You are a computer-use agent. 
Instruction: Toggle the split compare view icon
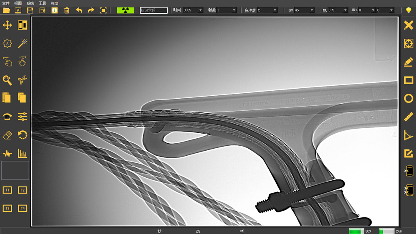[x=22, y=25]
